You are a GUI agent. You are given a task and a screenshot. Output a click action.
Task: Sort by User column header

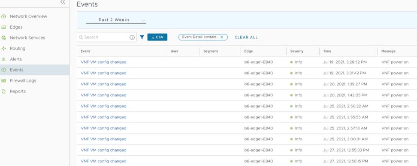(174, 51)
